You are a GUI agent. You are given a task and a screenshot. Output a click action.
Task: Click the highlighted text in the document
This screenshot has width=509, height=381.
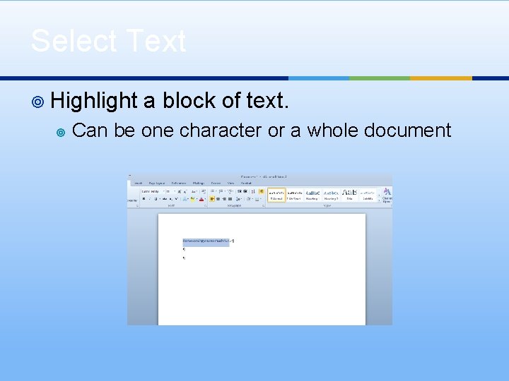click(206, 241)
